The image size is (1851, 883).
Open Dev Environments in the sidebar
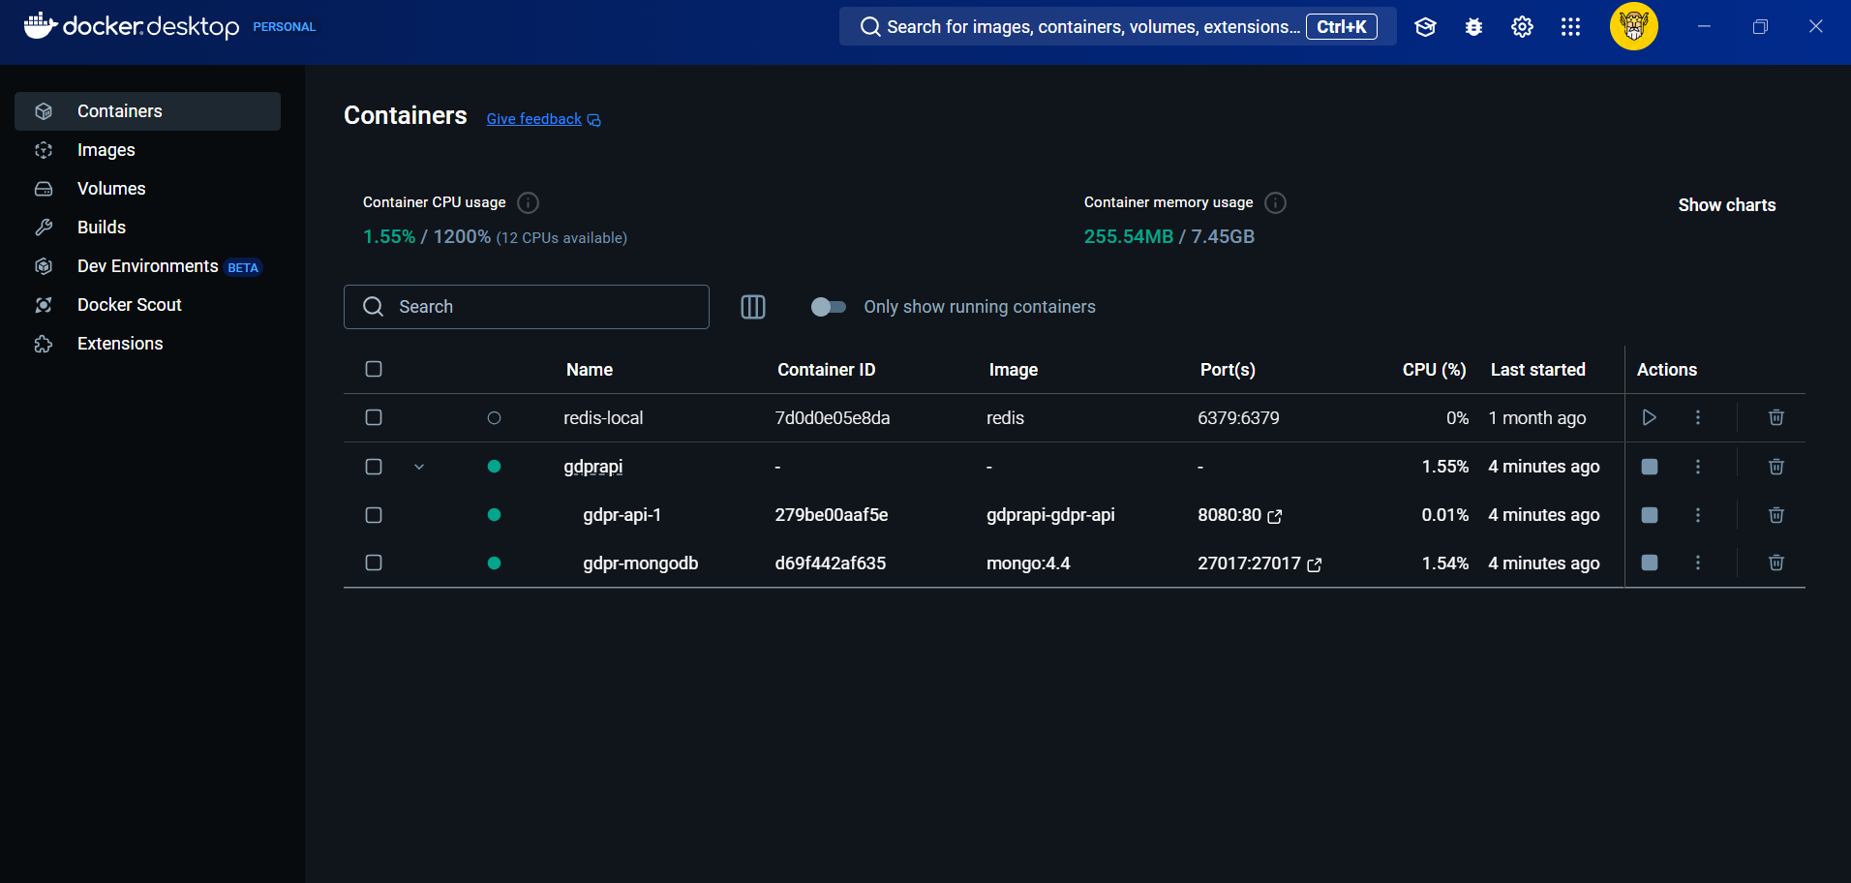coord(147,266)
